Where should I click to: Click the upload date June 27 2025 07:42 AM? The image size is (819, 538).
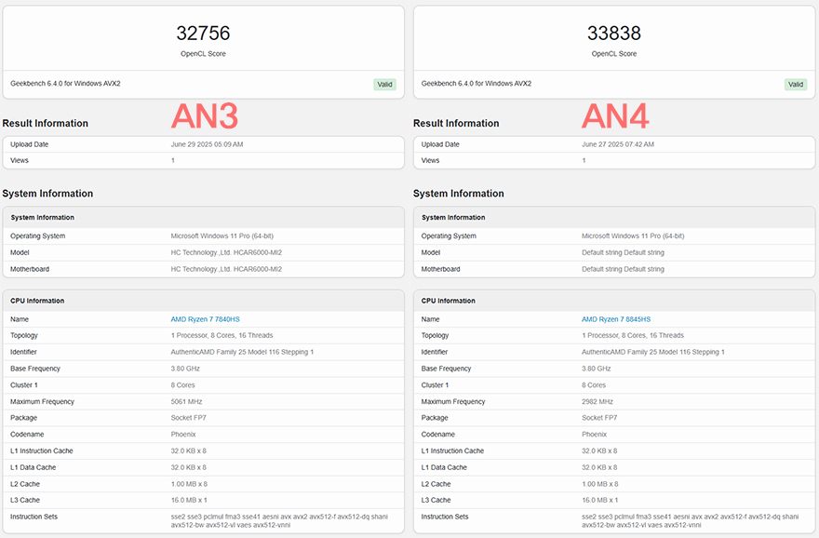(x=618, y=144)
